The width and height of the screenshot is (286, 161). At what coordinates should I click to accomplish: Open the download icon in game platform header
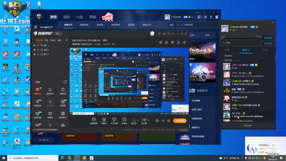coord(211,17)
